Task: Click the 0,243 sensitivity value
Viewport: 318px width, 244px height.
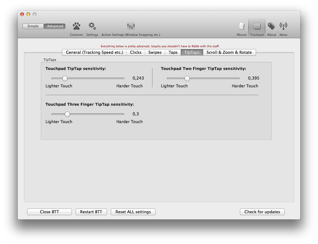Action: [x=138, y=78]
